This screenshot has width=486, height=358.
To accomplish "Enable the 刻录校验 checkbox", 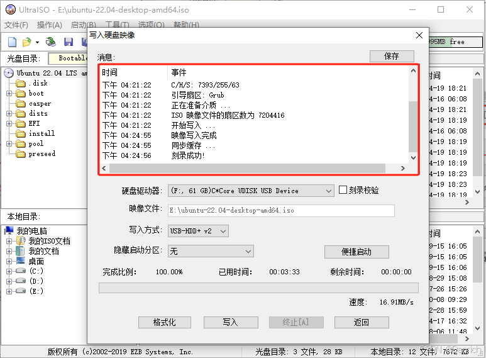I will tap(343, 190).
